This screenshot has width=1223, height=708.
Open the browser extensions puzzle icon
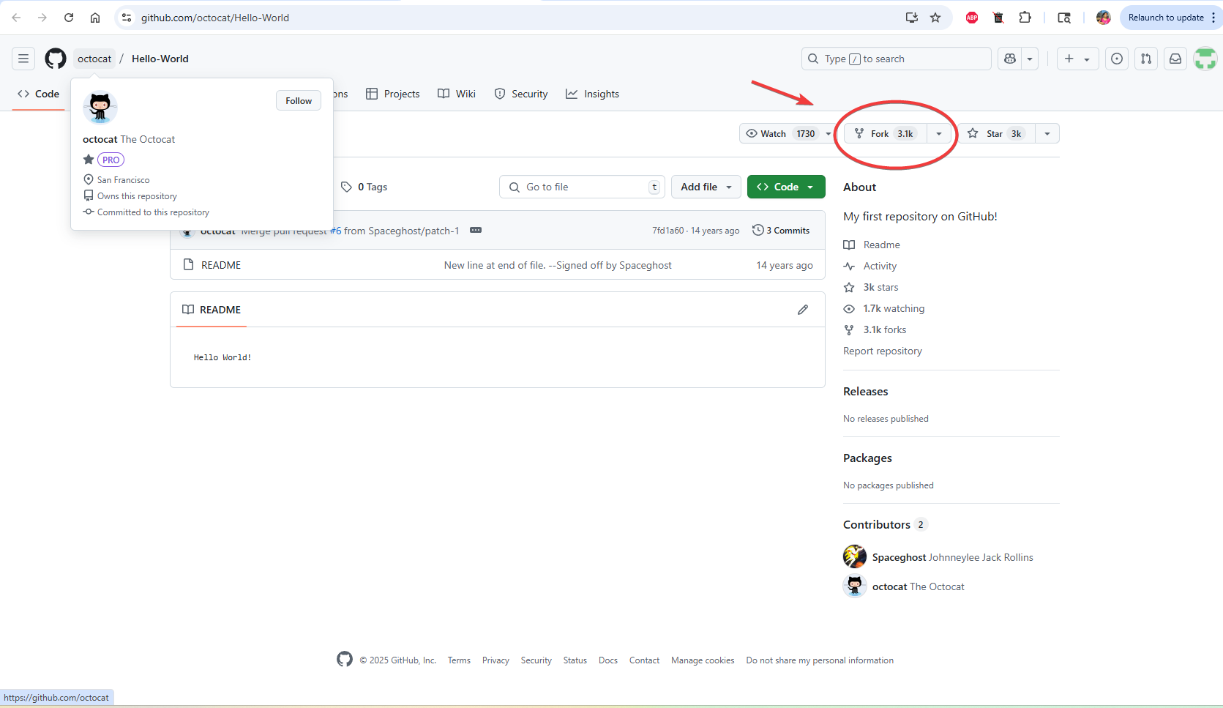click(x=1025, y=18)
